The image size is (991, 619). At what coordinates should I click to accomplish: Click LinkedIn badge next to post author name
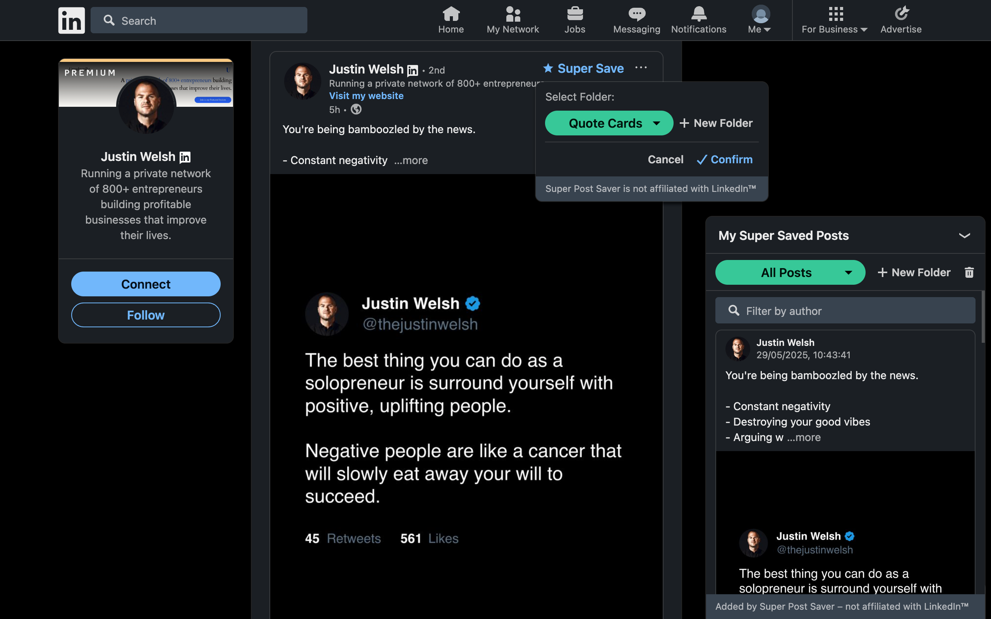[412, 70]
